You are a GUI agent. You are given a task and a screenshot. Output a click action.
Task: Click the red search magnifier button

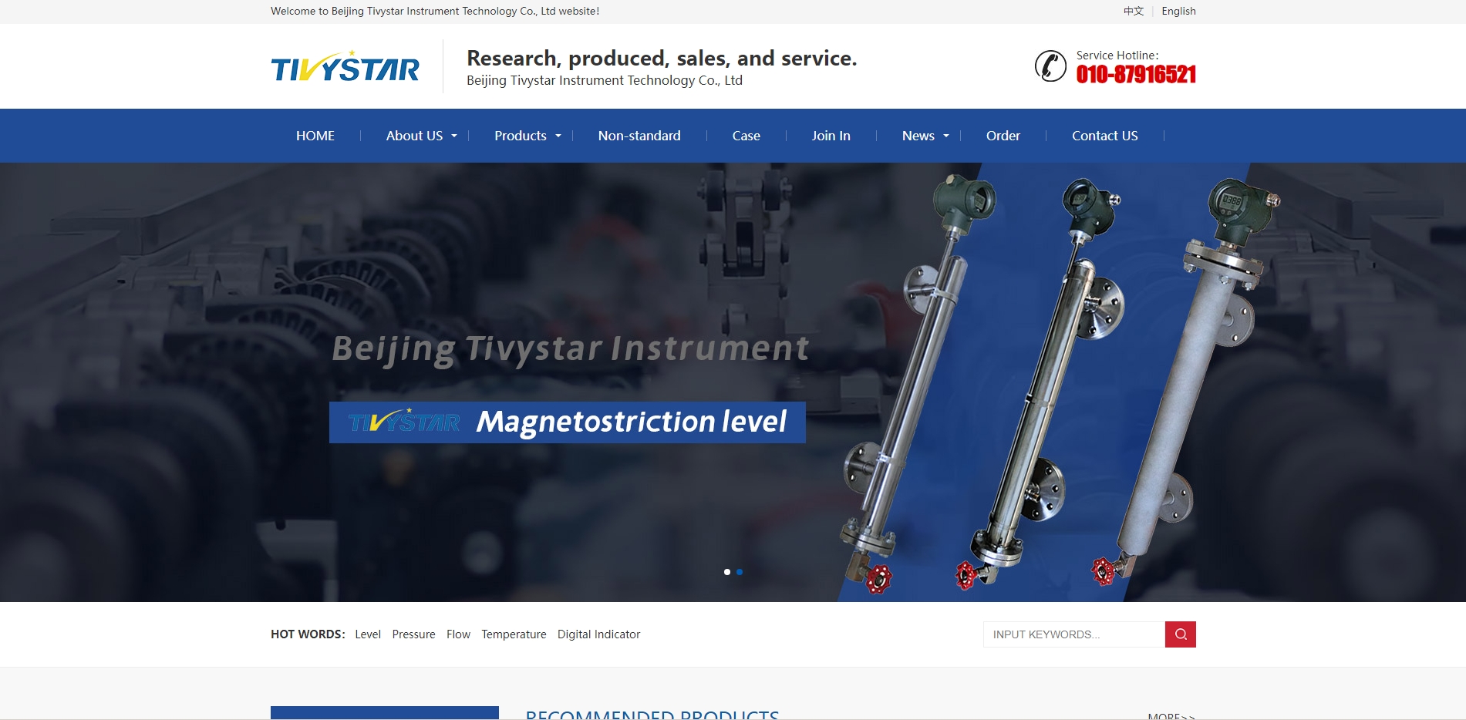1181,634
